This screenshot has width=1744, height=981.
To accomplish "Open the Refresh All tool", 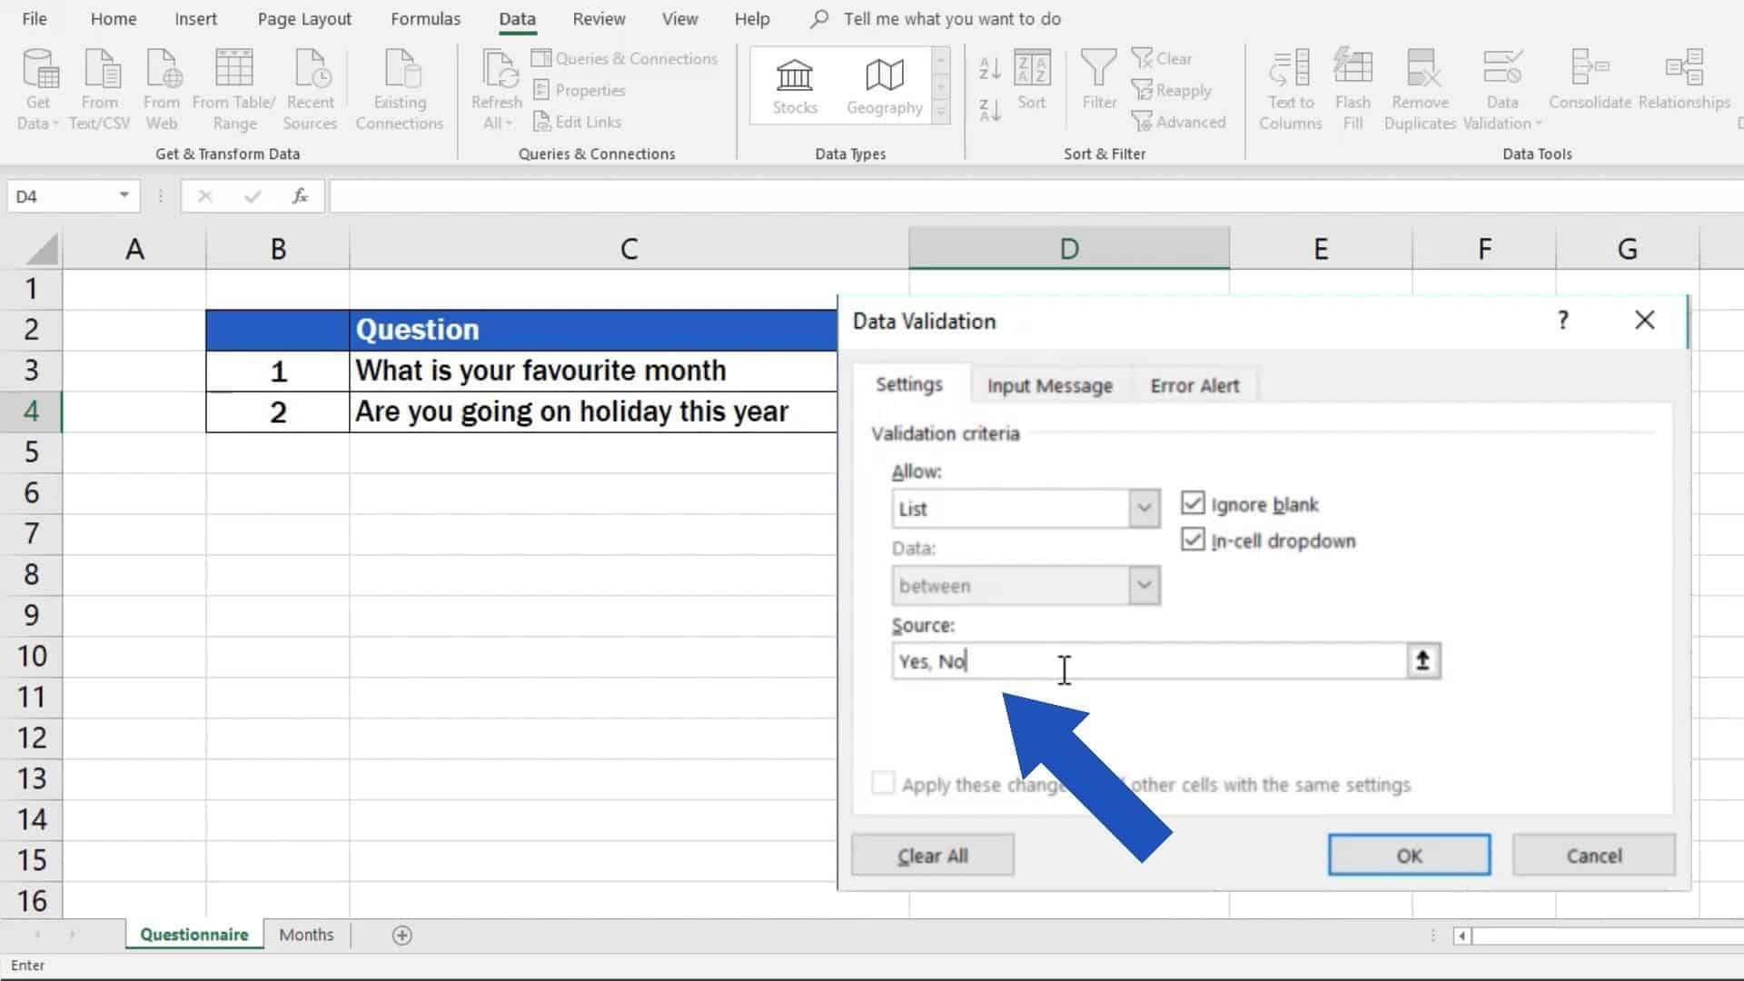I will click(x=495, y=86).
